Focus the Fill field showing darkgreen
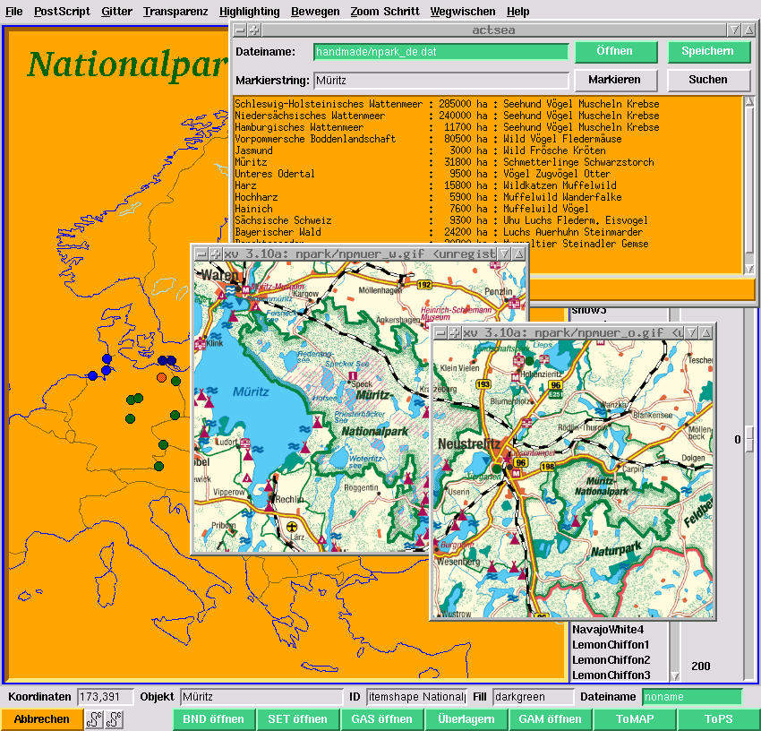Viewport: 761px width, 731px height. coord(534,697)
